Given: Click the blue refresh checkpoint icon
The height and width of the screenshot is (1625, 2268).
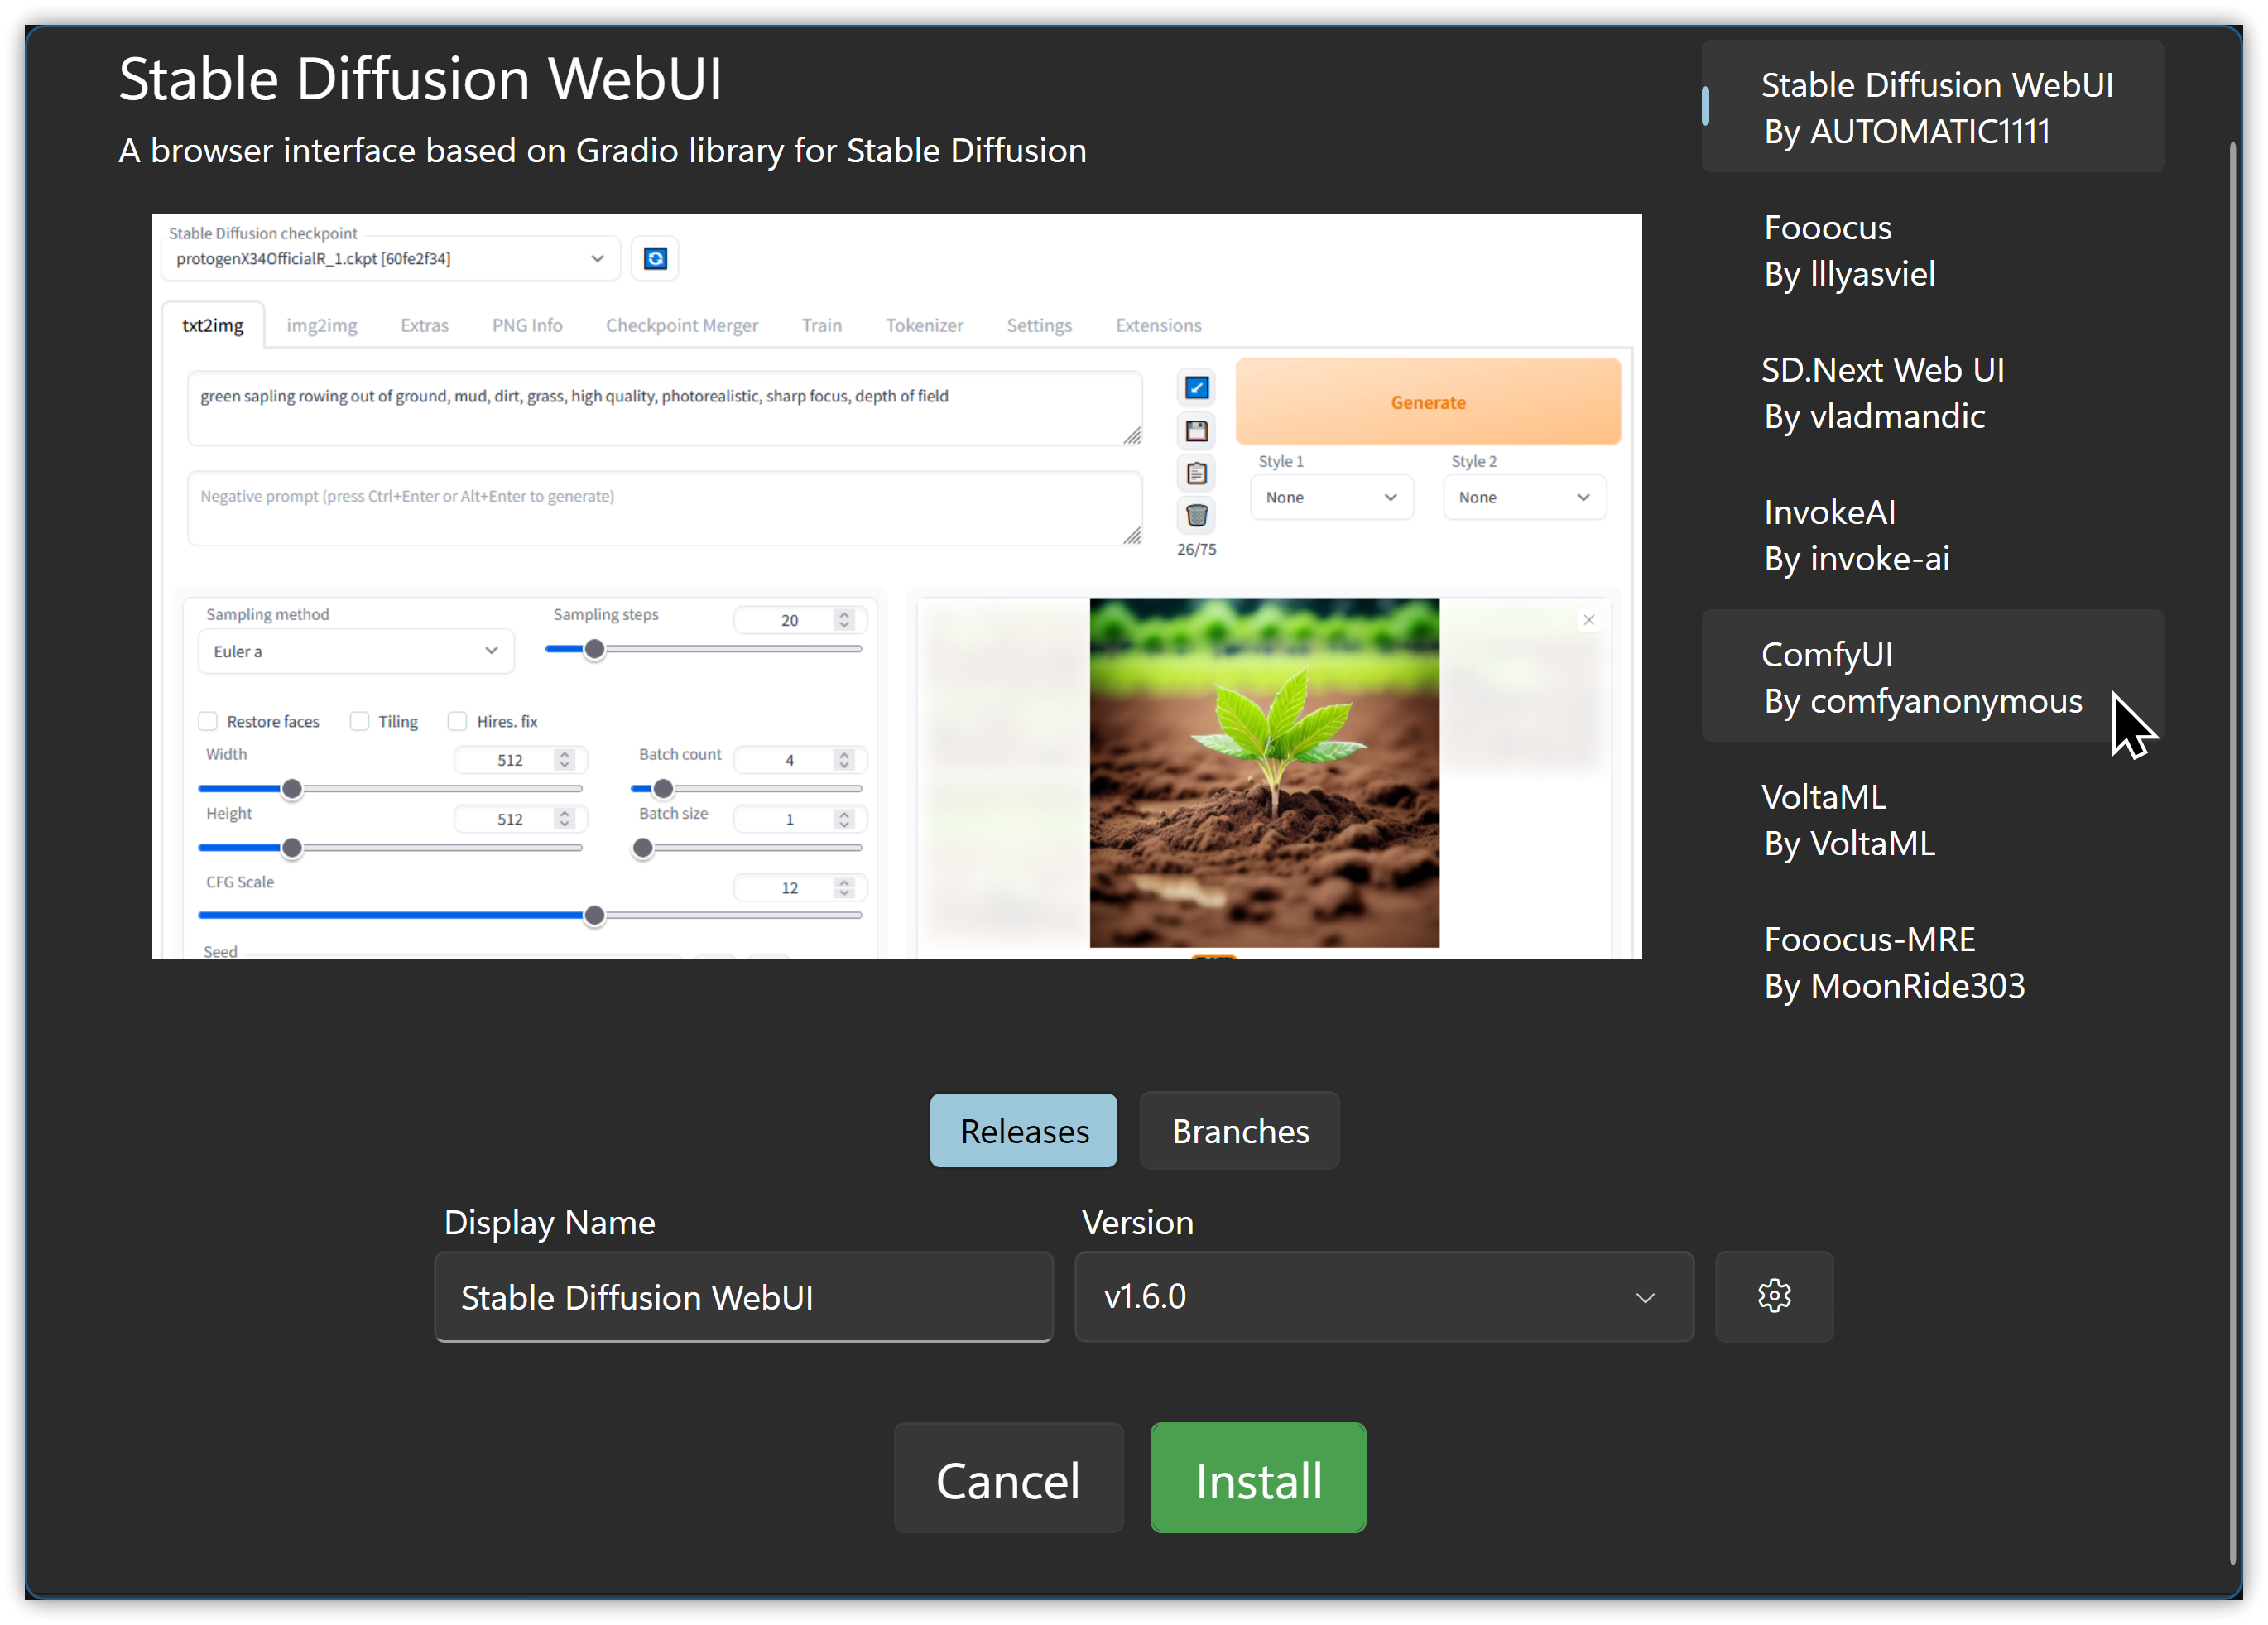Looking at the screenshot, I should [655, 259].
